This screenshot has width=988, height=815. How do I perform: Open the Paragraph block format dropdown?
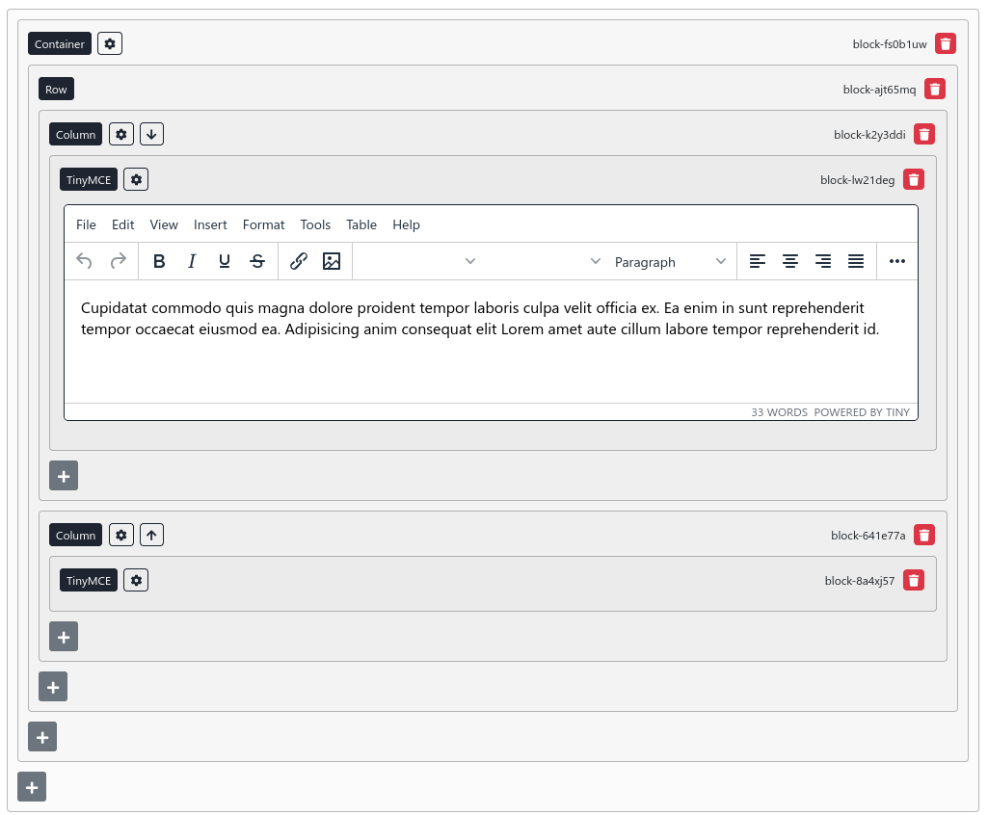tap(670, 261)
